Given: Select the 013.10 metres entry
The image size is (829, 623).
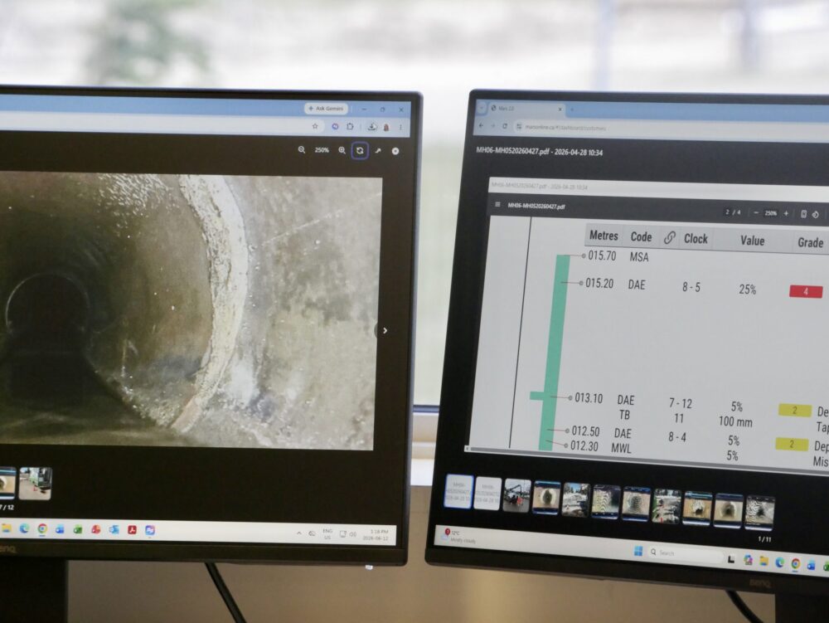Looking at the screenshot, I should [x=589, y=398].
